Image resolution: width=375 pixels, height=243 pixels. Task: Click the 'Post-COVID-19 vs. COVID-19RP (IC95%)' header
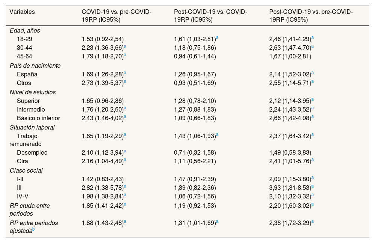210,16
